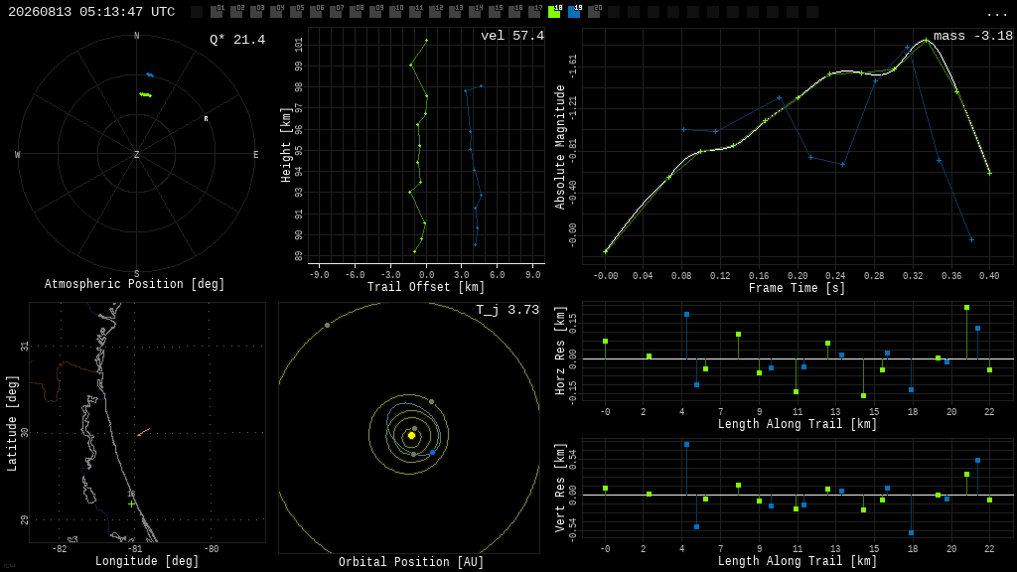Click the green station cross on map

pyautogui.click(x=132, y=503)
